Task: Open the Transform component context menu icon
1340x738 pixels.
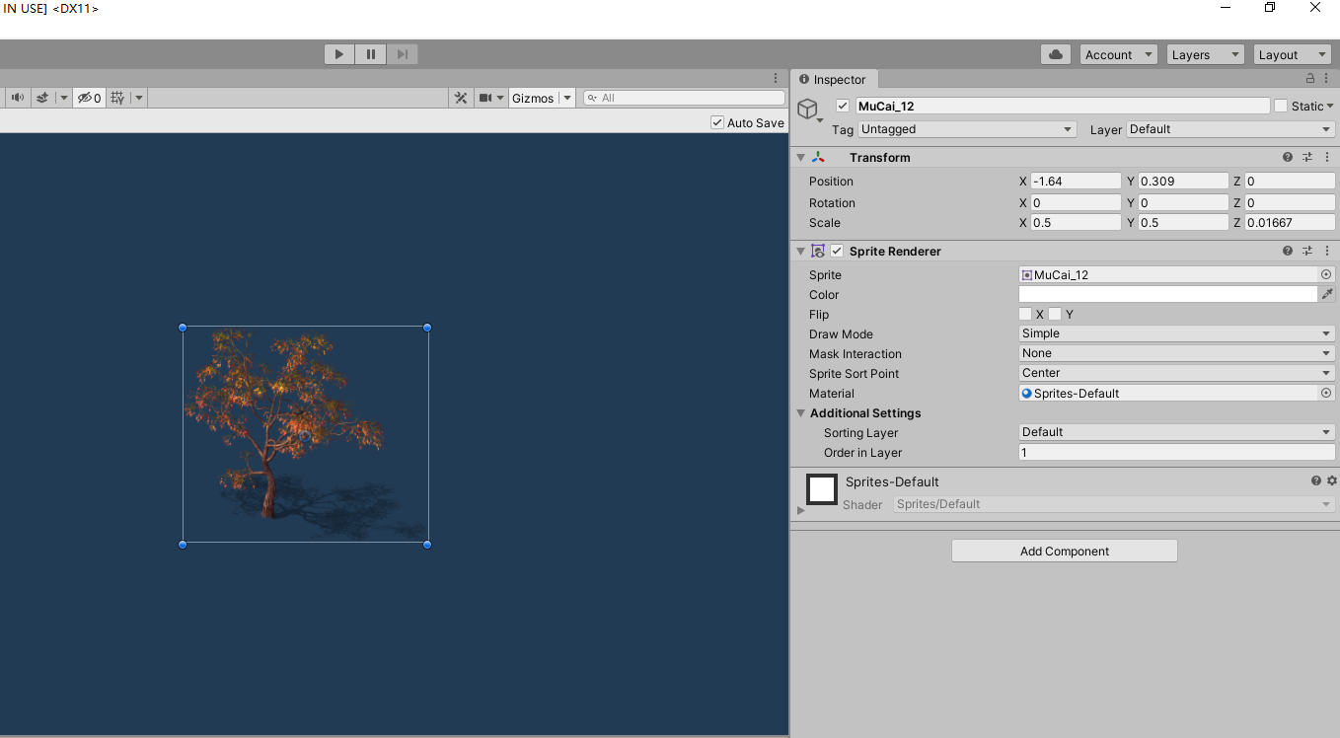Action: (x=1327, y=157)
